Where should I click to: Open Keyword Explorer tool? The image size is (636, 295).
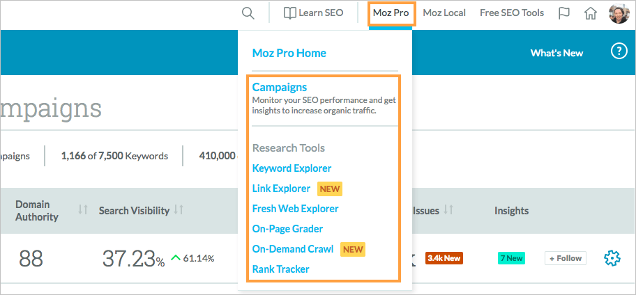[x=291, y=168]
